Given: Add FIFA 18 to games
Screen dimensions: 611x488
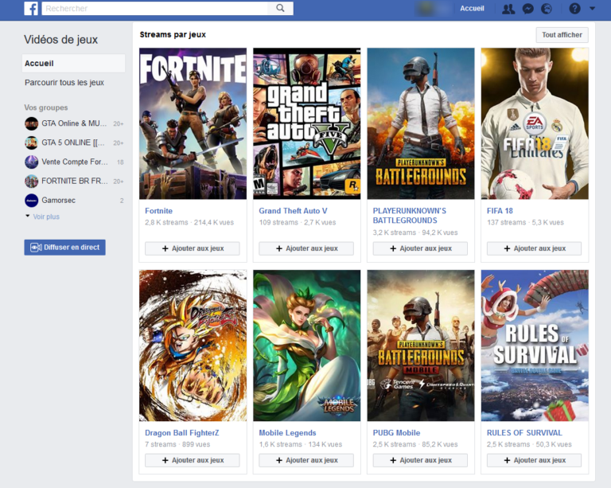Looking at the screenshot, I should [535, 248].
